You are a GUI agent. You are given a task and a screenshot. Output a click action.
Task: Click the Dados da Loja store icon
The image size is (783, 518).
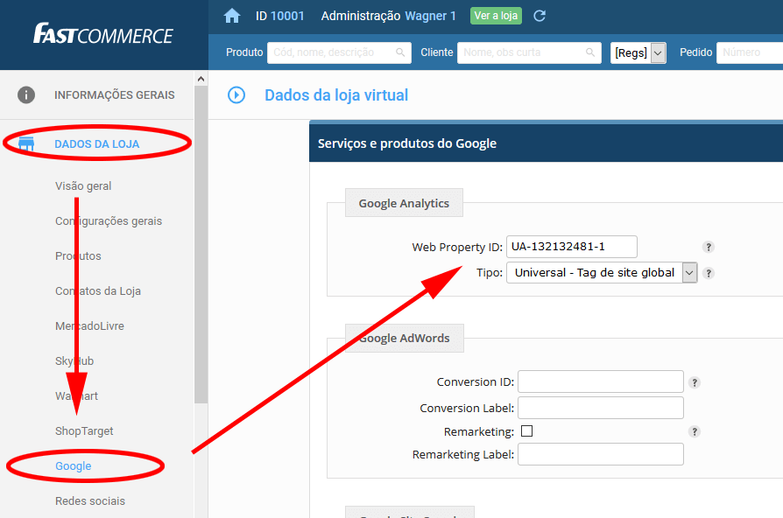[26, 143]
